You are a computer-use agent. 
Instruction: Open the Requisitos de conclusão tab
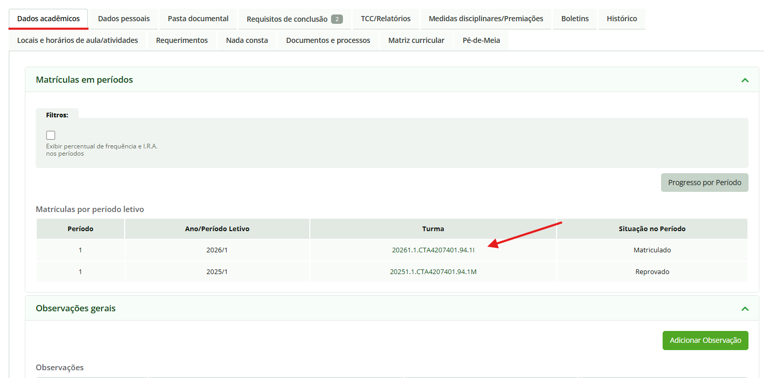point(287,19)
